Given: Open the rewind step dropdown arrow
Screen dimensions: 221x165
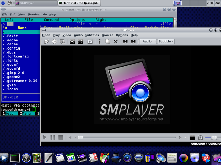Looking at the screenshot, I should [75, 137].
